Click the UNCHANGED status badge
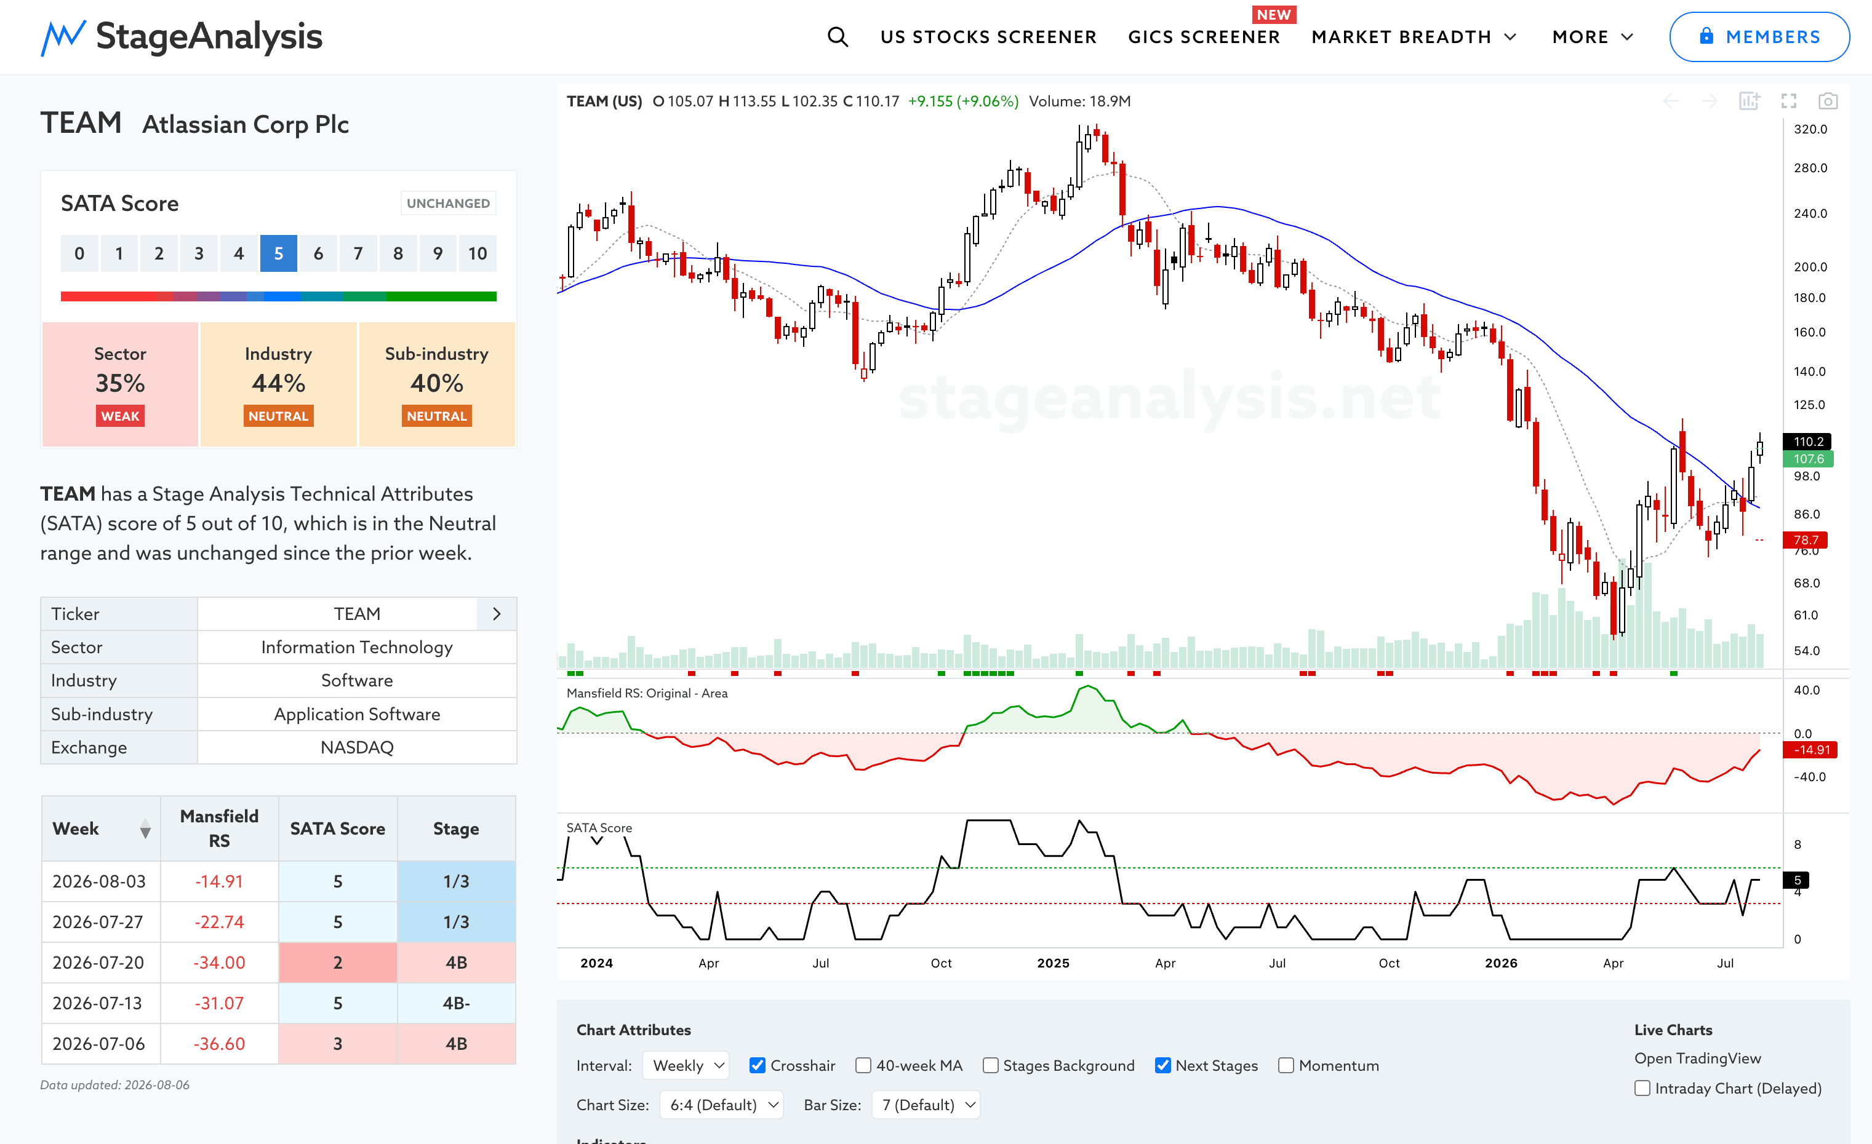The height and width of the screenshot is (1144, 1872). 448,204
